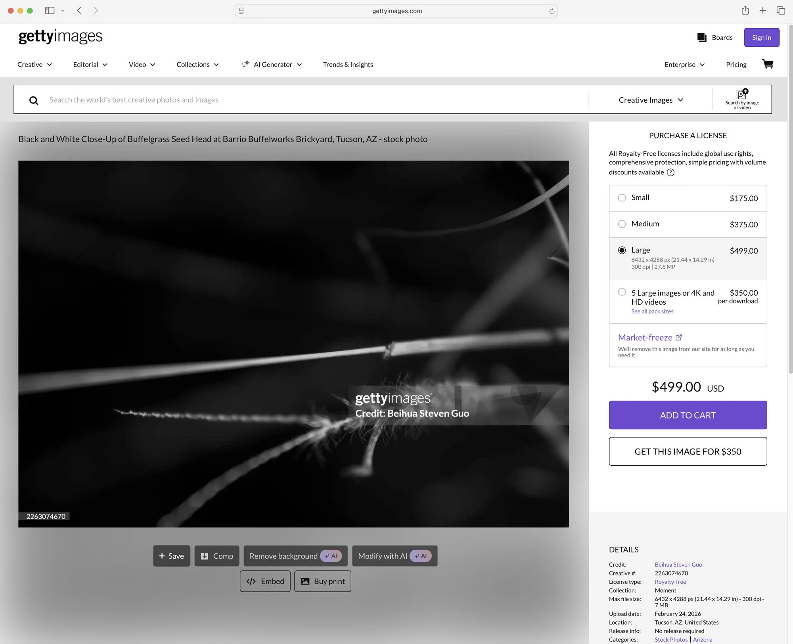Click the page's vertical scrollbar
Image resolution: width=793 pixels, height=644 pixels.
[790, 198]
